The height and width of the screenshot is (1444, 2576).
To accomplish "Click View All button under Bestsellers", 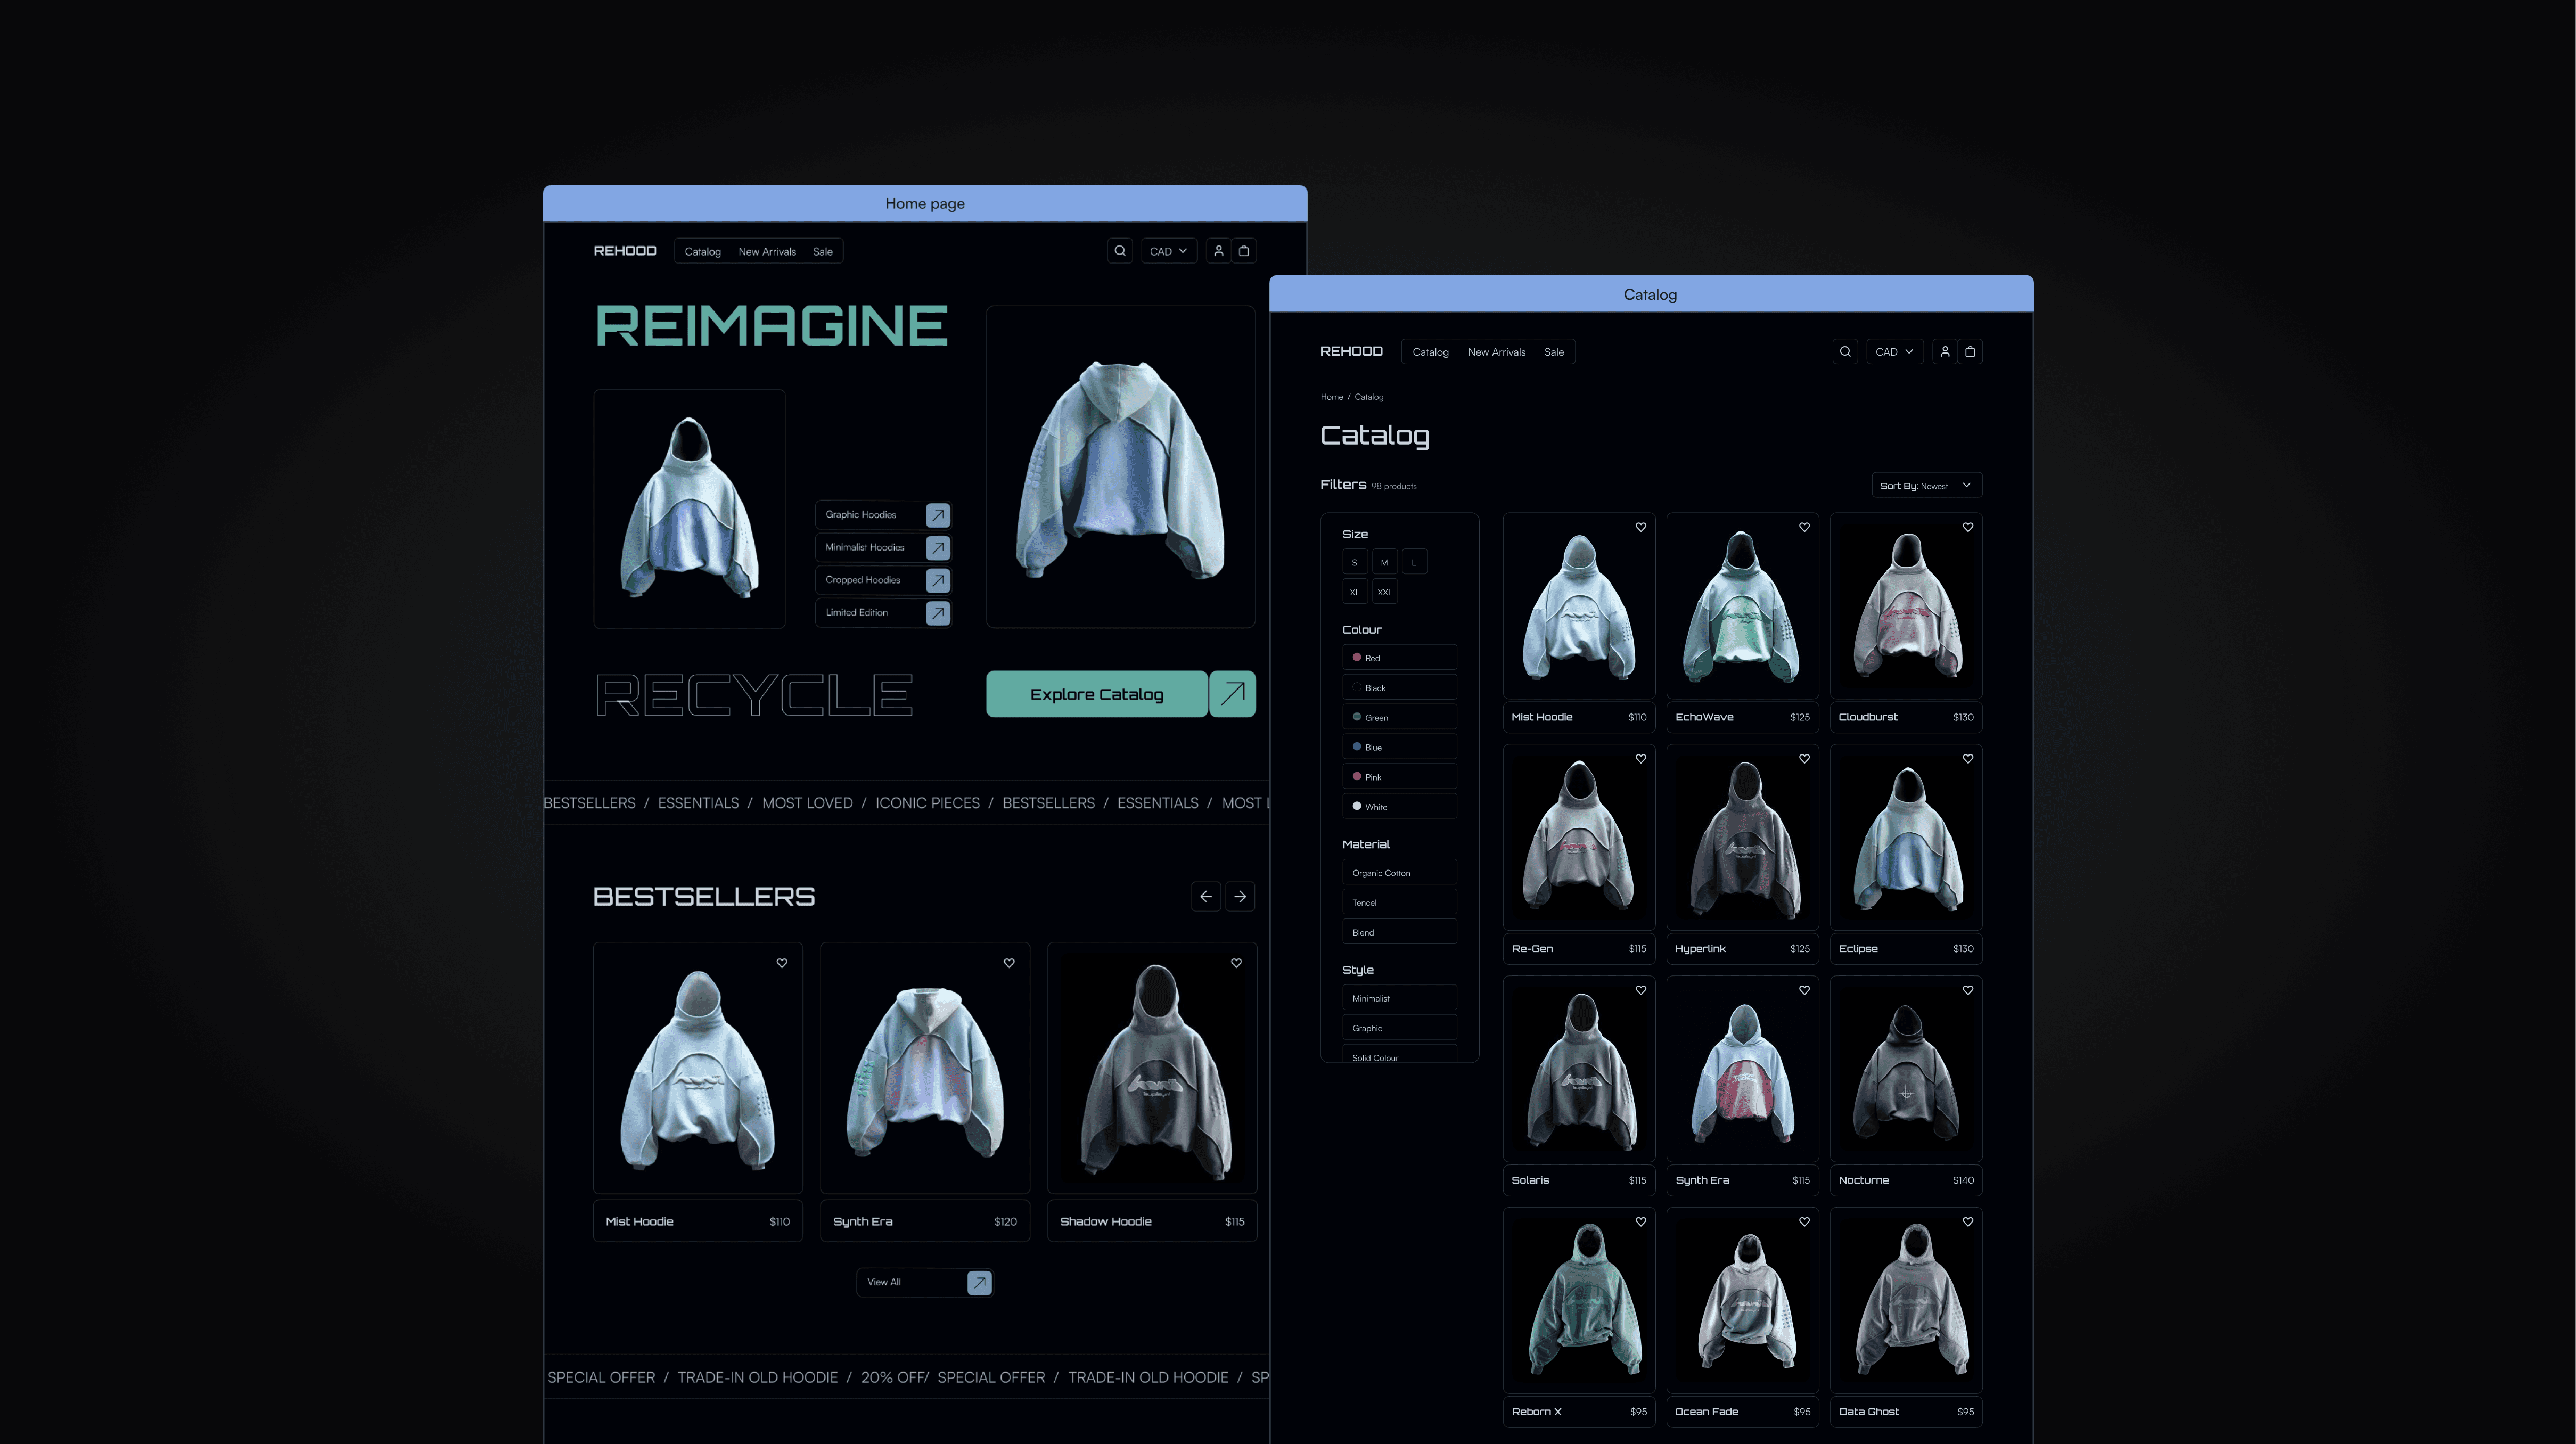I will (925, 1282).
